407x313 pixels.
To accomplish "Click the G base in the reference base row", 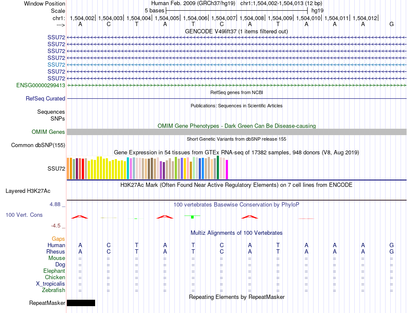I will coord(392,24).
